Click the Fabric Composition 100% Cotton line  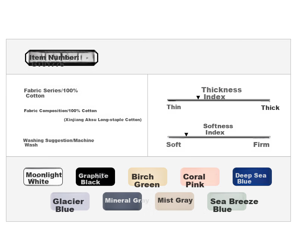pyautogui.click(x=60, y=111)
